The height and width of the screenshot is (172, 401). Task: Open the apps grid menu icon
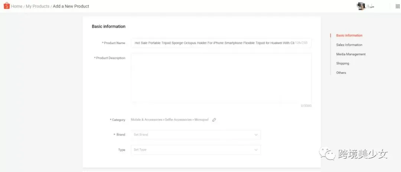(397, 6)
